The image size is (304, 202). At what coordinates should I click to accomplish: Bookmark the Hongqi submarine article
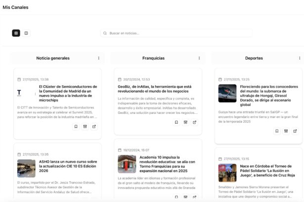point(276,131)
